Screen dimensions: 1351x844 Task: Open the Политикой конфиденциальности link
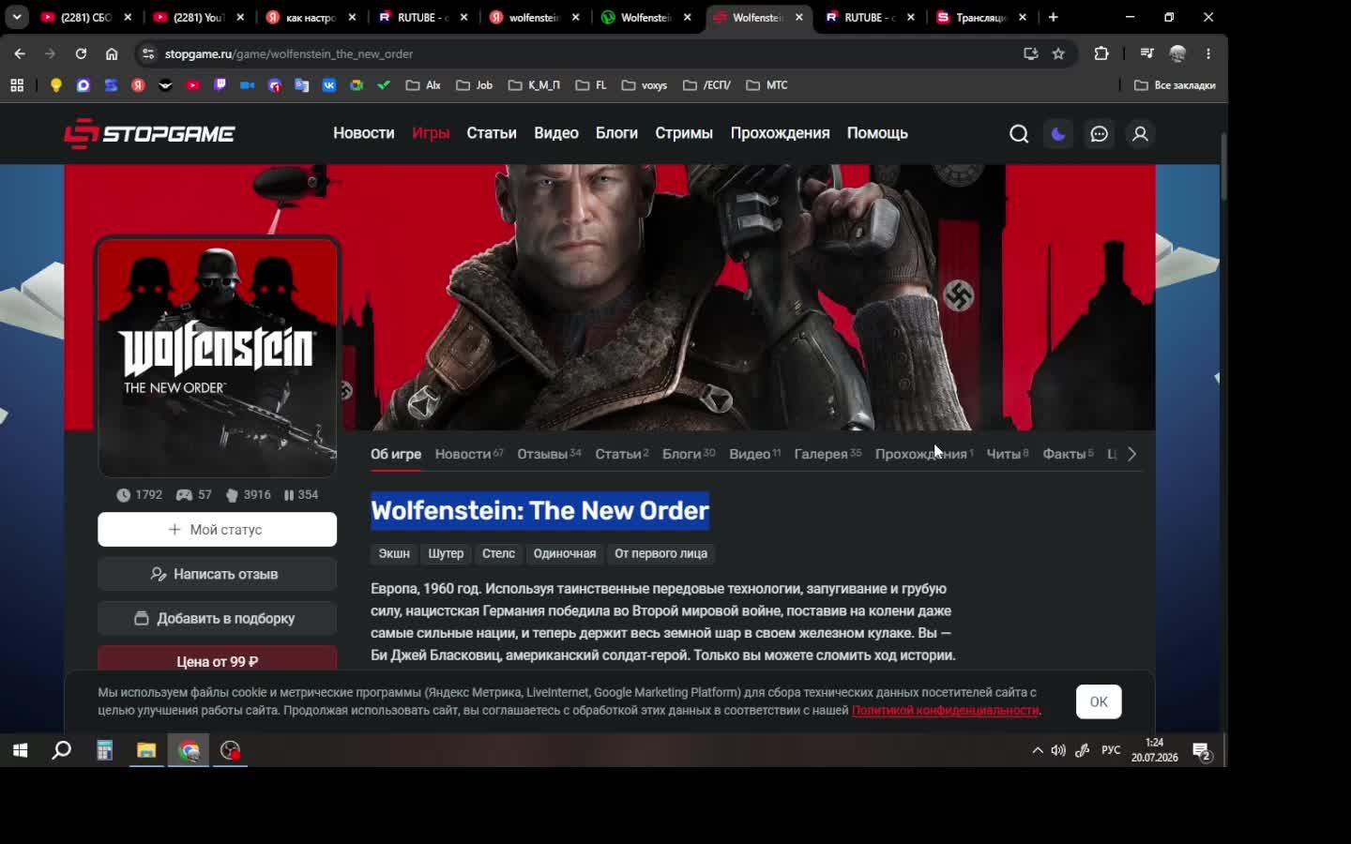click(x=945, y=711)
